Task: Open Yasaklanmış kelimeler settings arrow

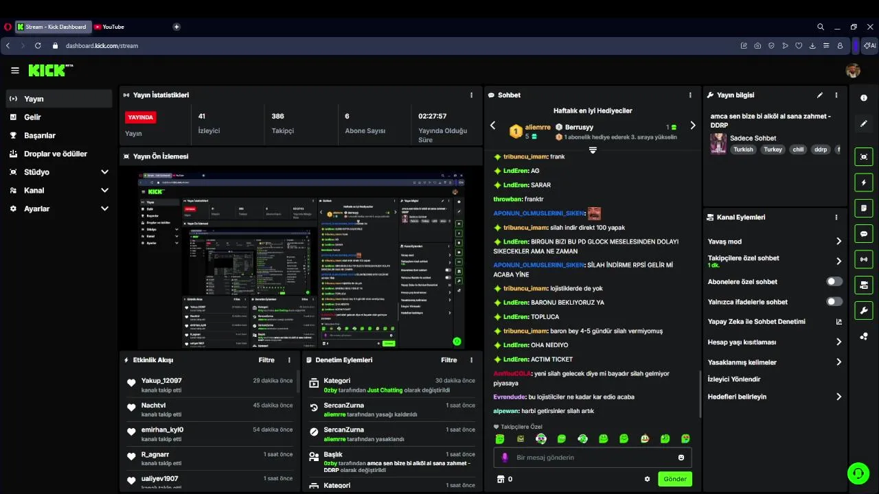Action: 838,362
